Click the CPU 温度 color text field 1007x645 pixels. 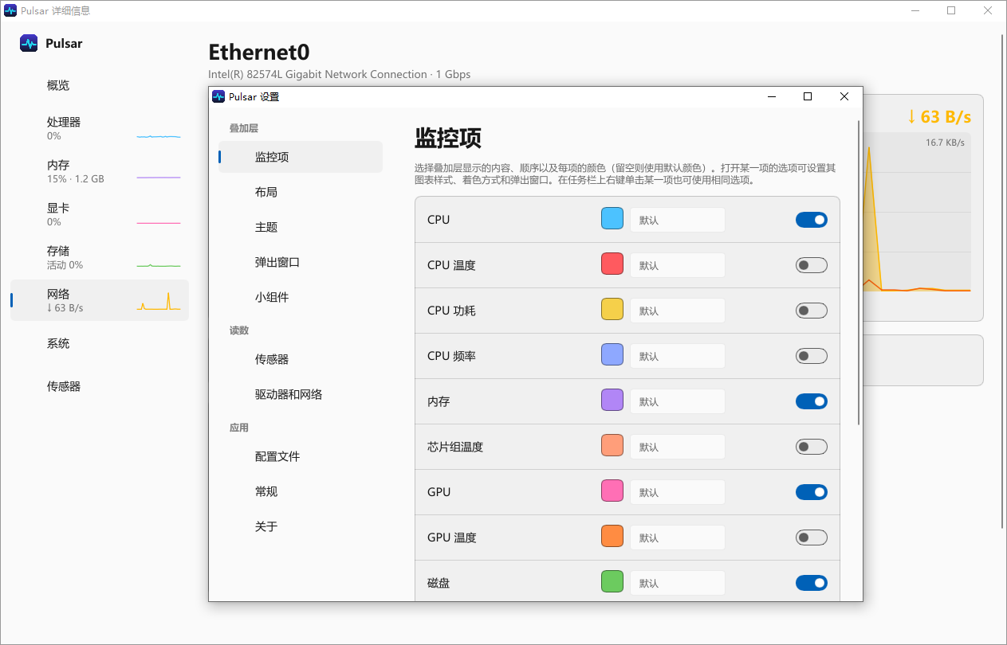click(678, 265)
